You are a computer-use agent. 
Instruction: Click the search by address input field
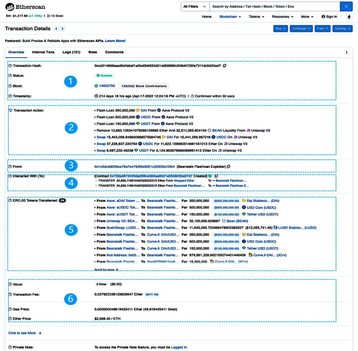pyautogui.click(x=275, y=7)
